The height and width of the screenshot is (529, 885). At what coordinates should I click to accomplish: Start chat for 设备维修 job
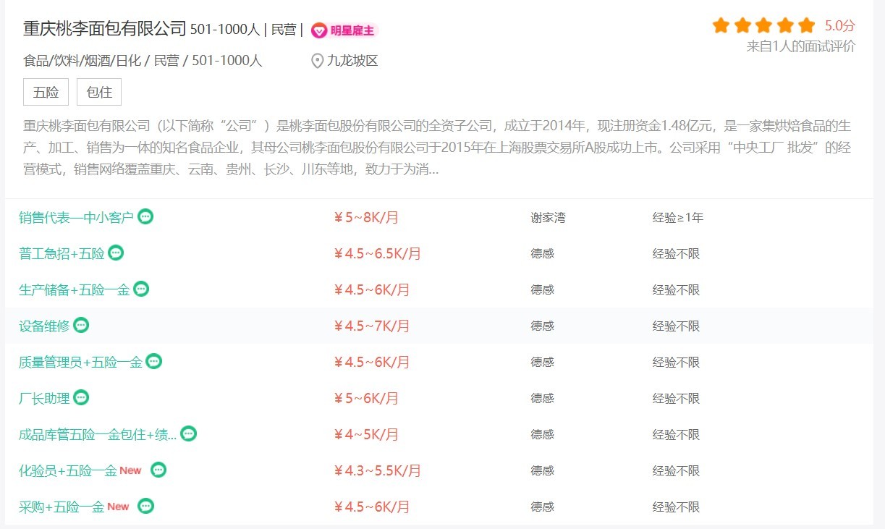(81, 325)
